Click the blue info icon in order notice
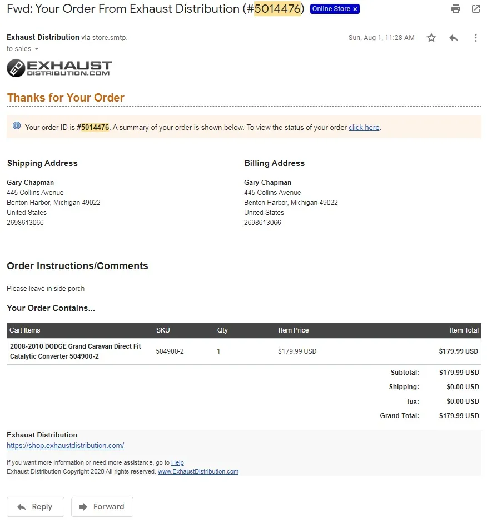The image size is (487, 523). pyautogui.click(x=16, y=125)
